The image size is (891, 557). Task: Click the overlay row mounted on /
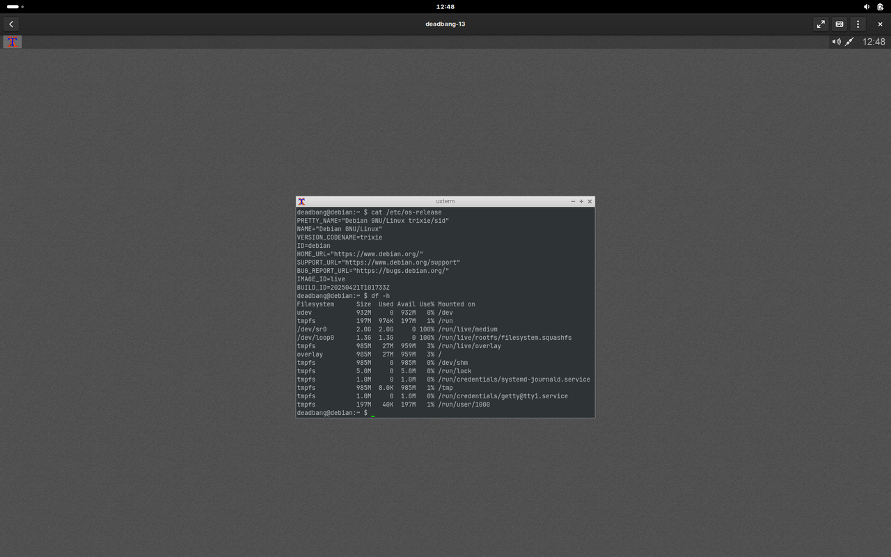(370, 354)
